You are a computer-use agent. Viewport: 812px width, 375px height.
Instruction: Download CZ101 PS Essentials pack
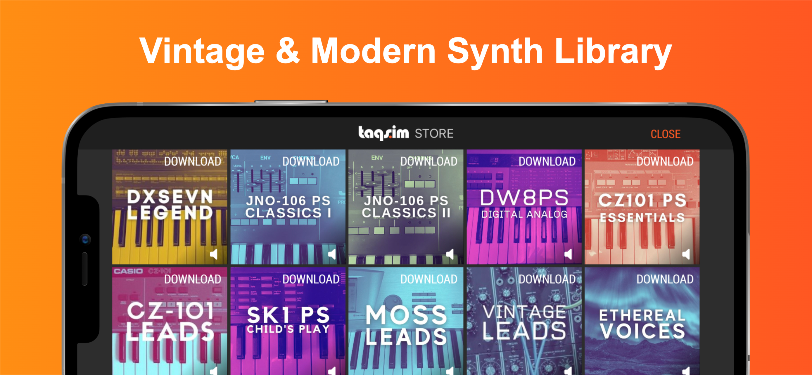tap(665, 162)
